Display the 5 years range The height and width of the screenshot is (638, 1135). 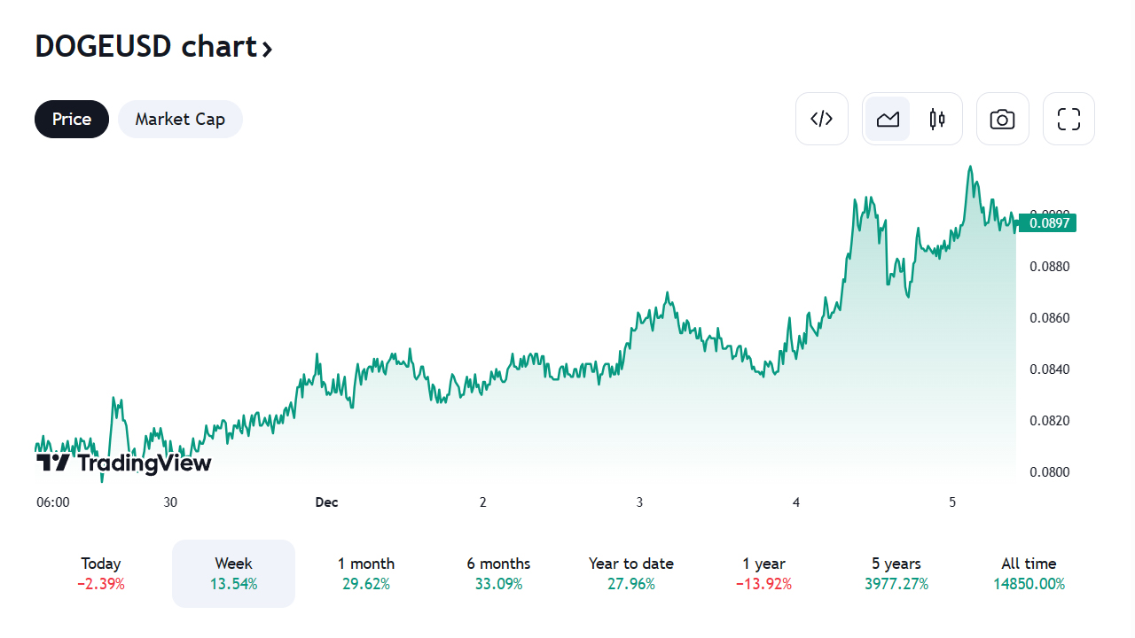pyautogui.click(x=896, y=573)
